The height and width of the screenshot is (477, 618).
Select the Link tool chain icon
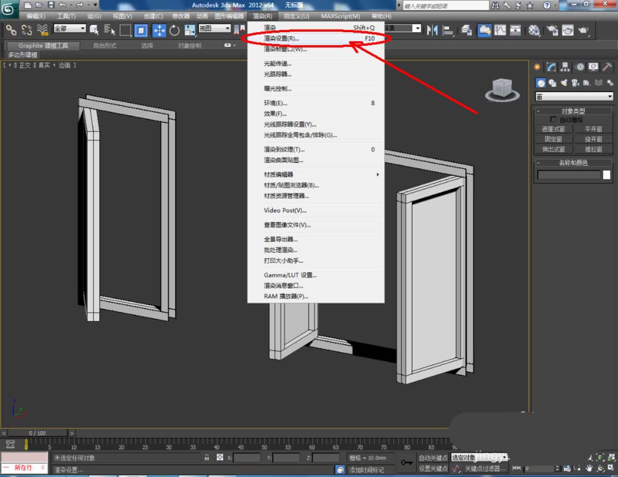[11, 30]
